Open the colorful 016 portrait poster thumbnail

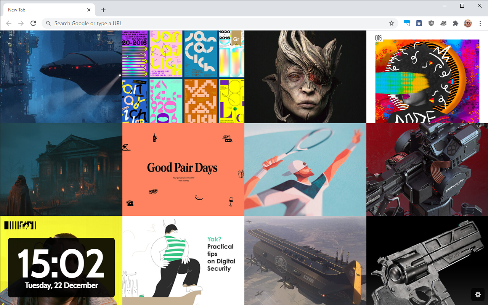427,77
